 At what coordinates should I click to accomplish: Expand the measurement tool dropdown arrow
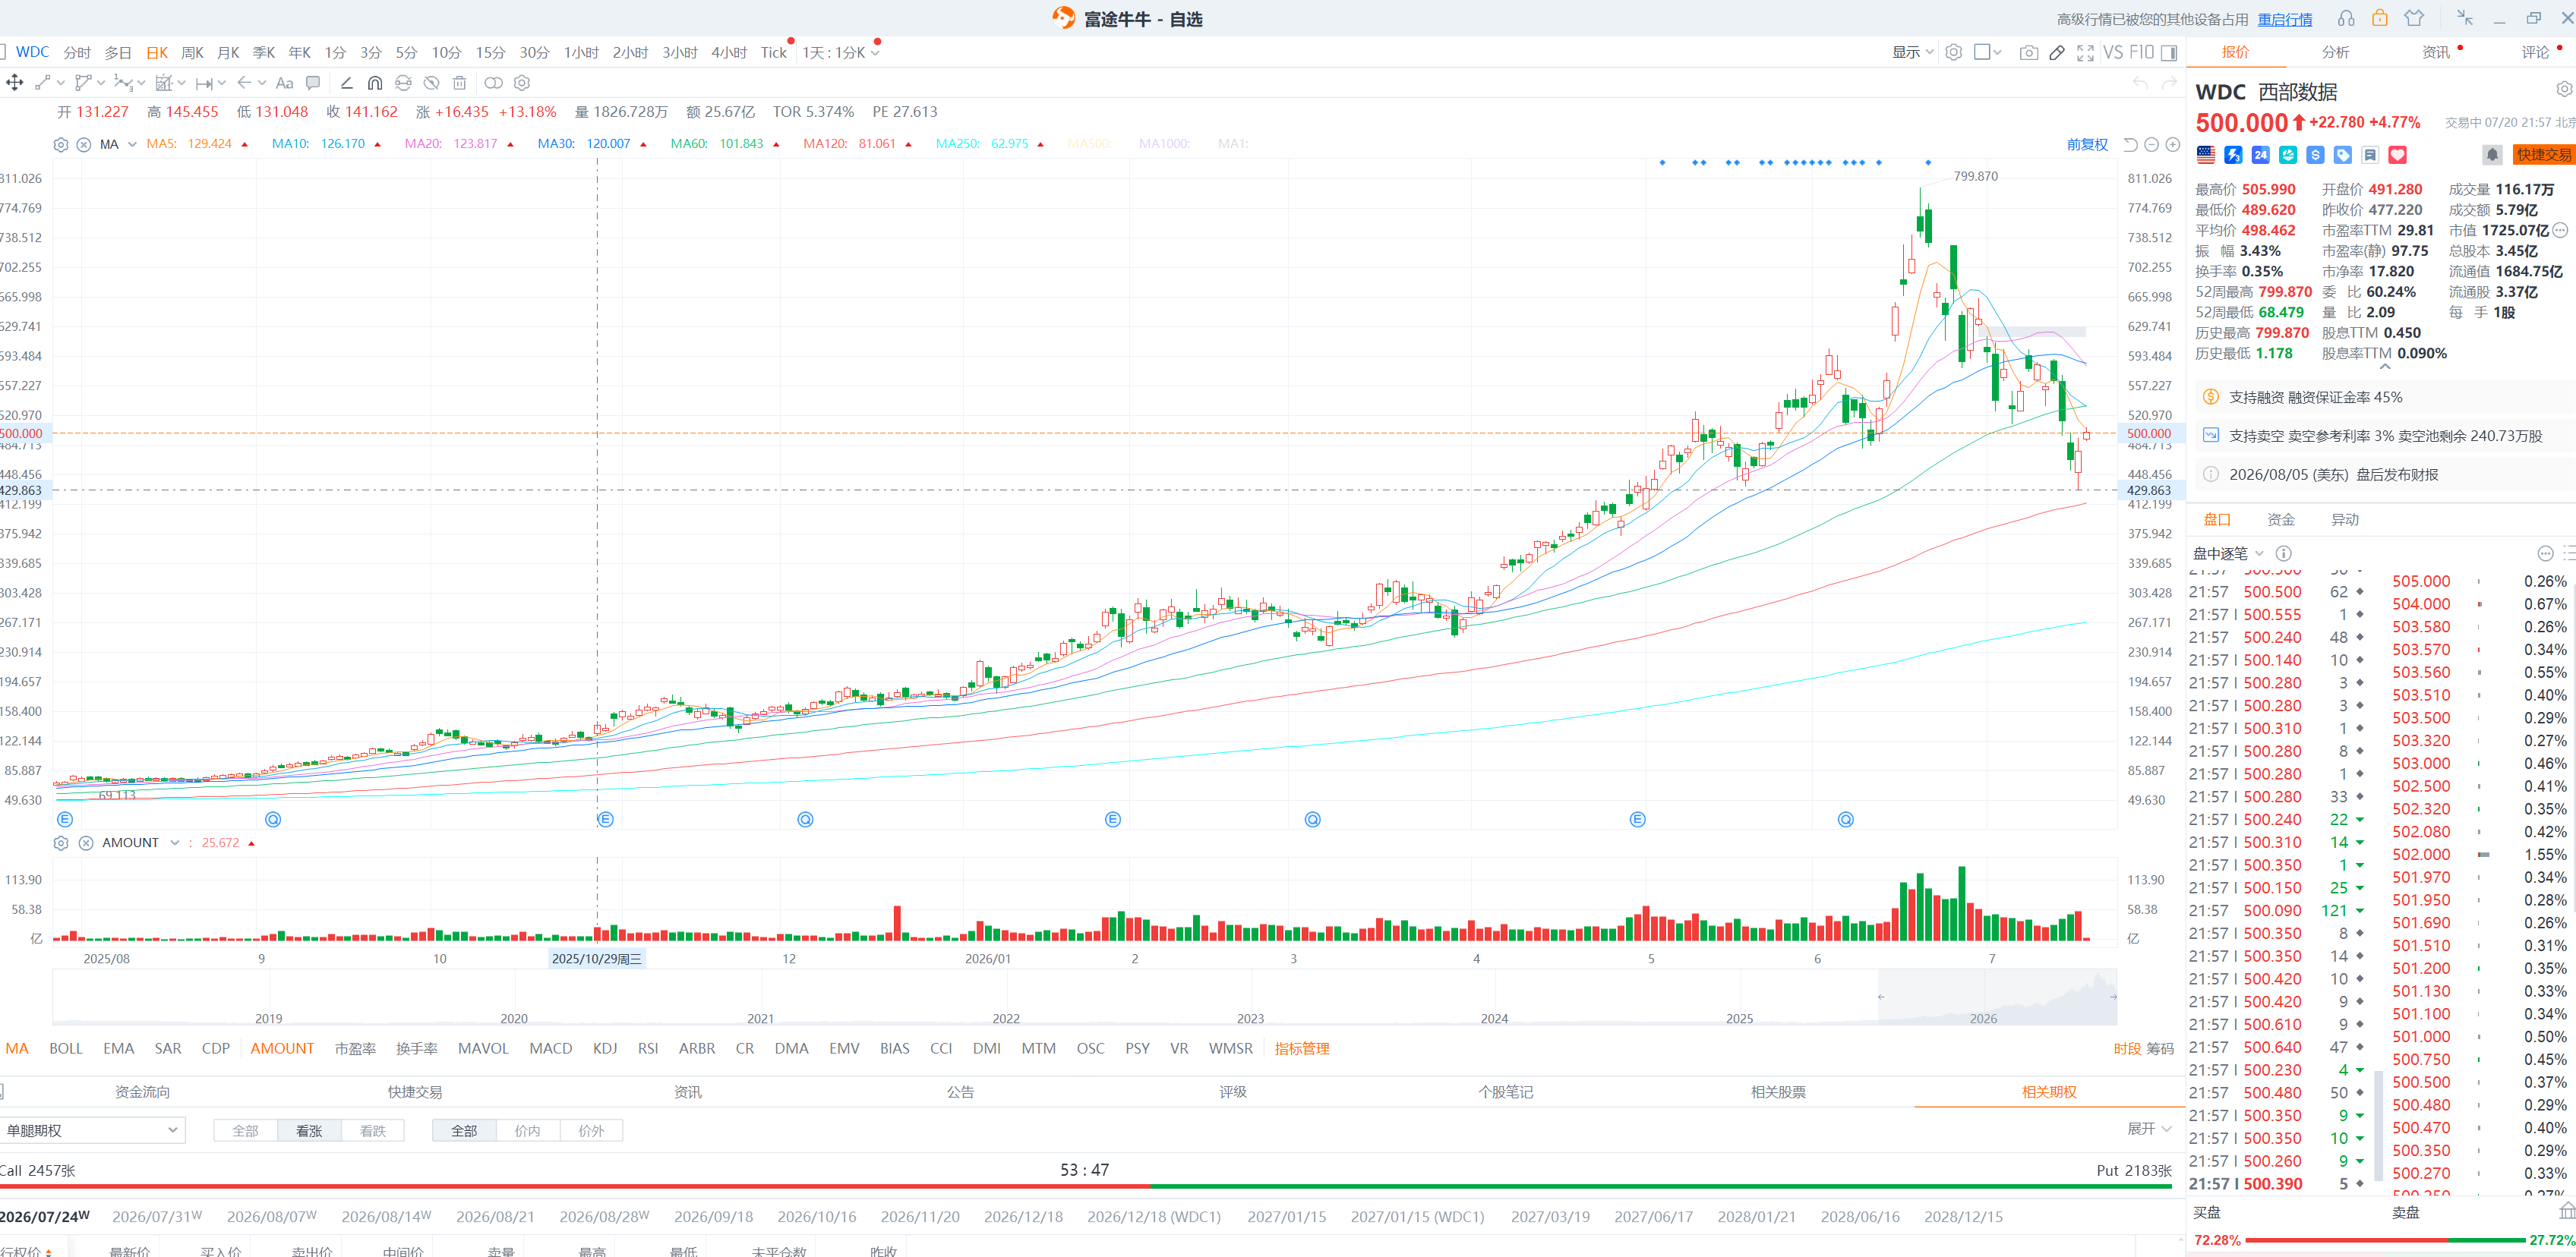pyautogui.click(x=221, y=83)
